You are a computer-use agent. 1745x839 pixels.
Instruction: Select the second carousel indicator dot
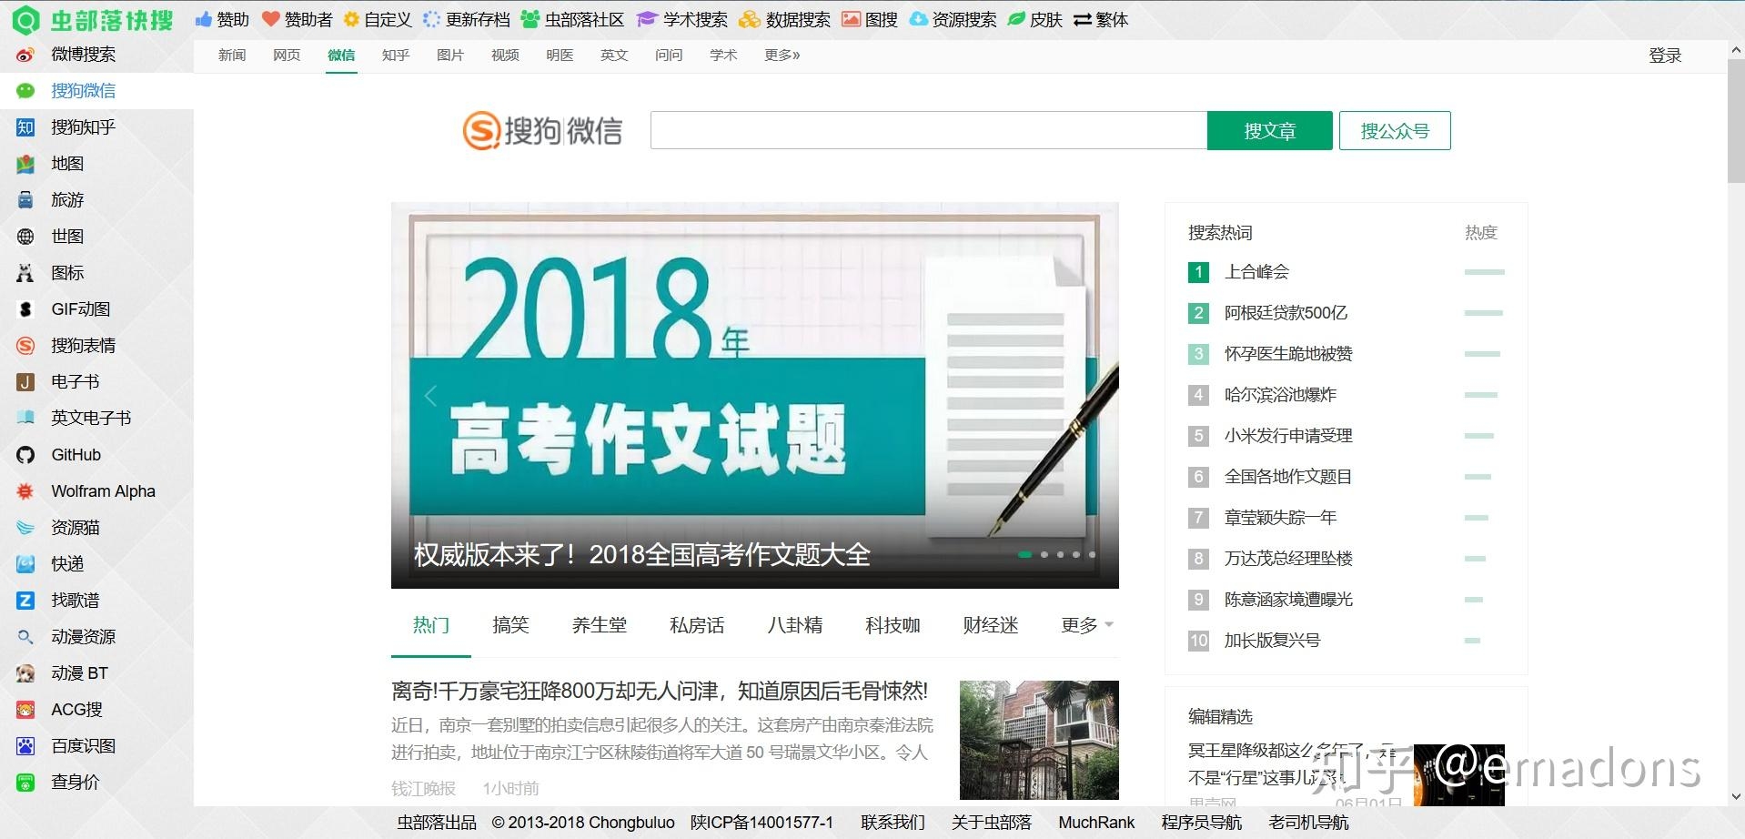[1043, 554]
